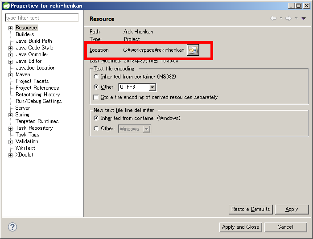Select the Java Code Style label

[x=34, y=48]
